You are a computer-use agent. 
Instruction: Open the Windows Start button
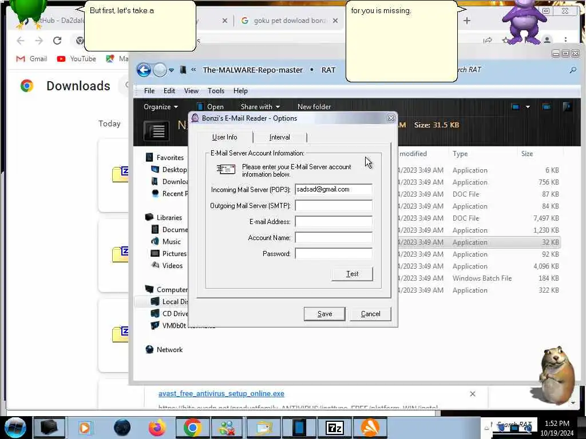pos(15,428)
